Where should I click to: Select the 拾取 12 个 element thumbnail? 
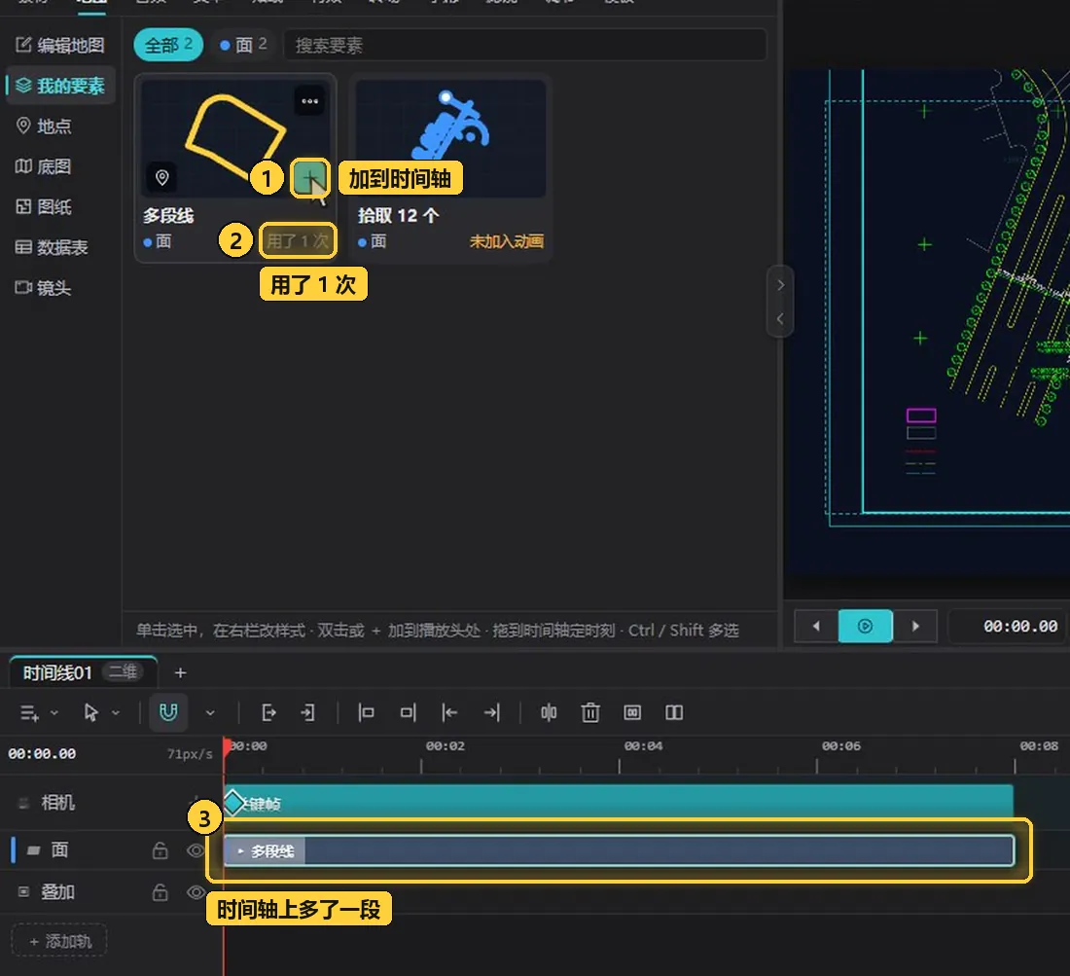(x=450, y=138)
